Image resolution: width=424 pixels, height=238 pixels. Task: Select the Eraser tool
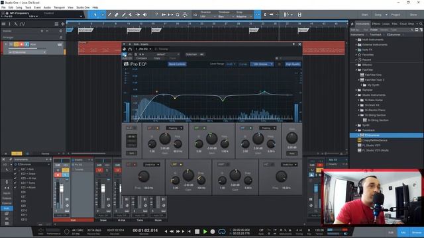click(x=117, y=15)
